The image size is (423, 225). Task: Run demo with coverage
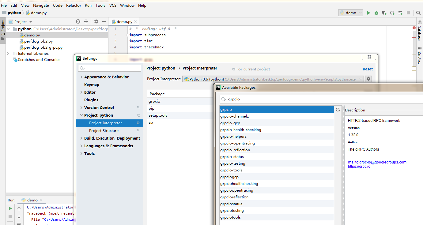click(384, 13)
